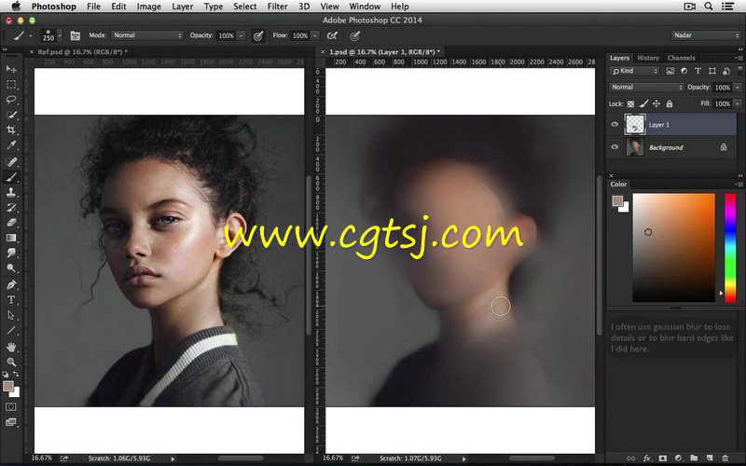Open layer Opacity slider arrow
This screenshot has height=466, width=746.
[x=738, y=88]
